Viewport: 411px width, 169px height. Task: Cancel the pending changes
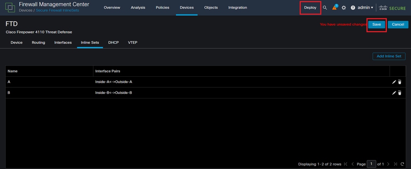[398, 24]
